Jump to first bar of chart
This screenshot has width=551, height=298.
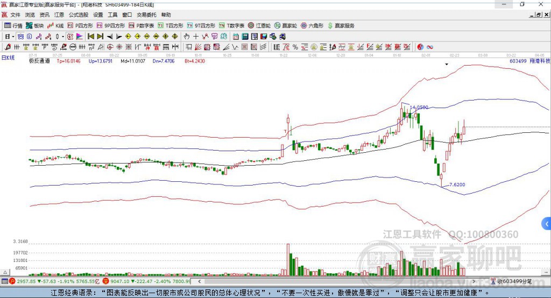pyautogui.click(x=90, y=36)
